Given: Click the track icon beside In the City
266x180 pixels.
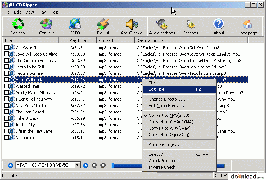Looking at the screenshot, I should click(x=12, y=125).
